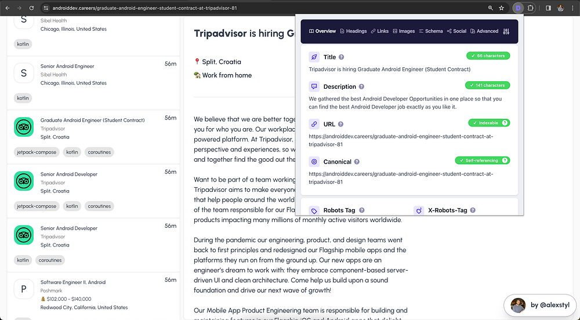Image resolution: width=580 pixels, height=320 pixels.
Task: Click the help icon next to Canonical
Action: point(357,162)
